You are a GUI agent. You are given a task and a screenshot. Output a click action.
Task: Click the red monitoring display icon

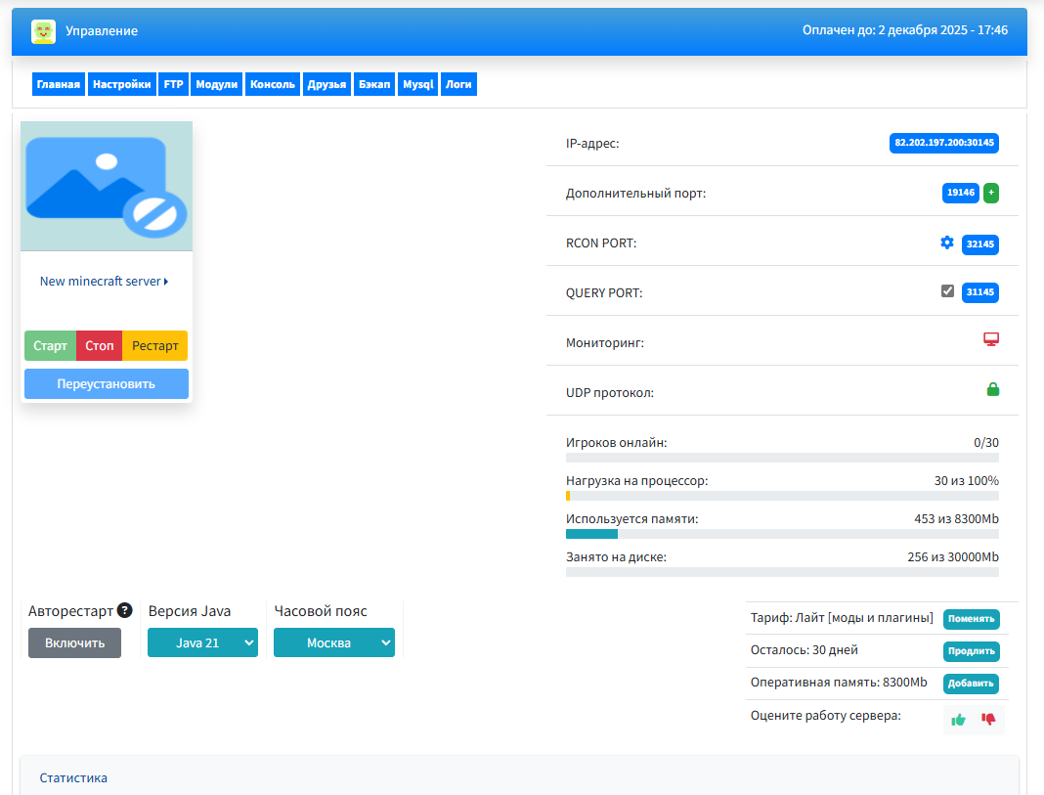tap(991, 339)
